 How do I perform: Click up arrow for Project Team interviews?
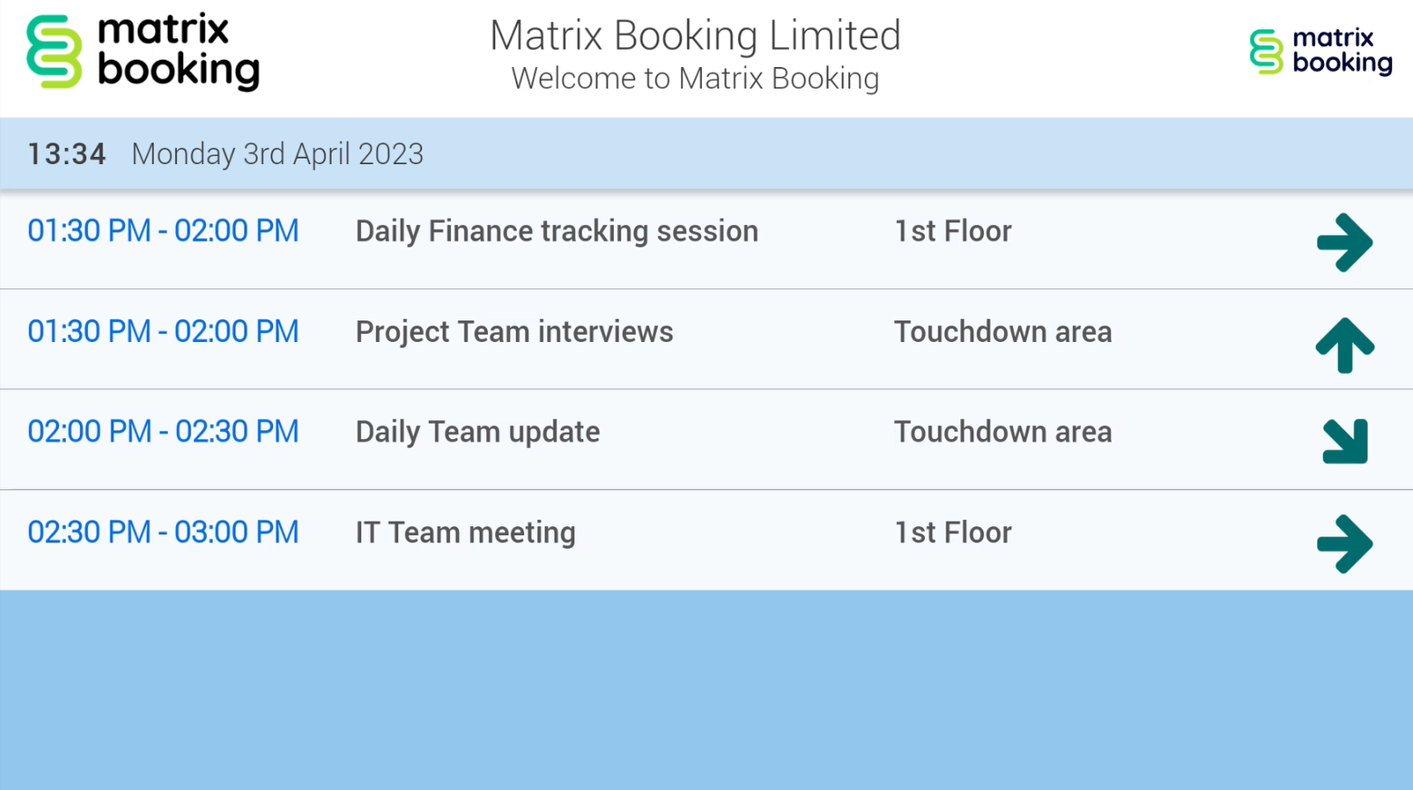click(1344, 345)
